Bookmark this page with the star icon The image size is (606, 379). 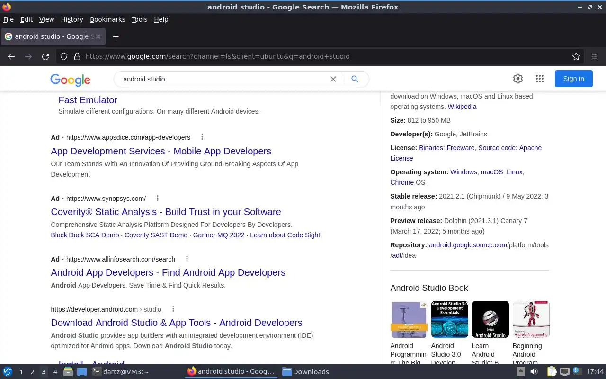coord(576,56)
